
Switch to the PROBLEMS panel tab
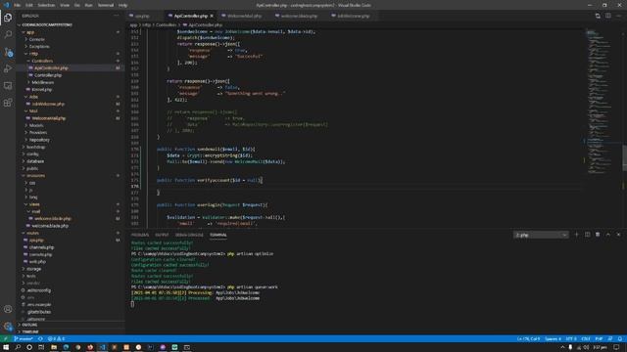[140, 235]
